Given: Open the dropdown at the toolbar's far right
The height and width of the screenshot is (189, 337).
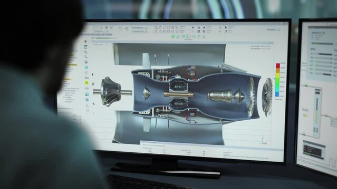Looking at the screenshot, I should (273, 29).
